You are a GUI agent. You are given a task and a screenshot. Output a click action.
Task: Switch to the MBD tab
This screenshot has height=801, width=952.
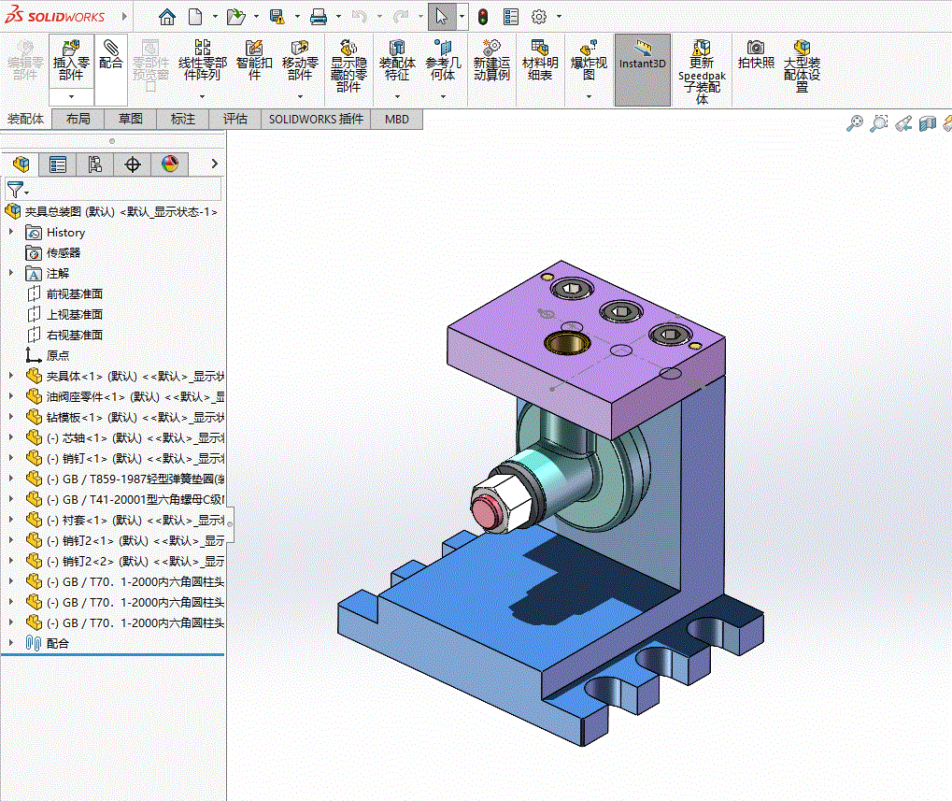[397, 119]
